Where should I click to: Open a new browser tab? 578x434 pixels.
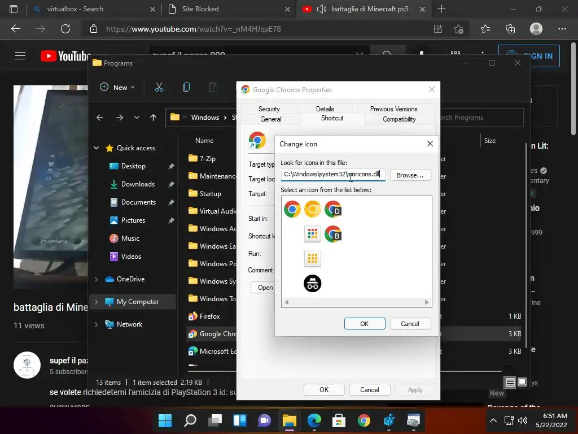coord(441,9)
